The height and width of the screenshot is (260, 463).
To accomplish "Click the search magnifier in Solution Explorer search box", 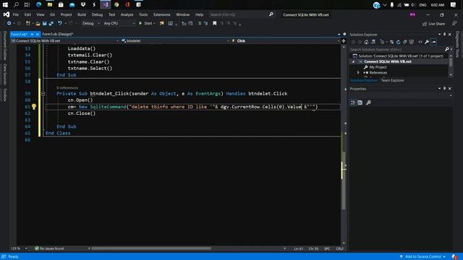I will coord(447,49).
